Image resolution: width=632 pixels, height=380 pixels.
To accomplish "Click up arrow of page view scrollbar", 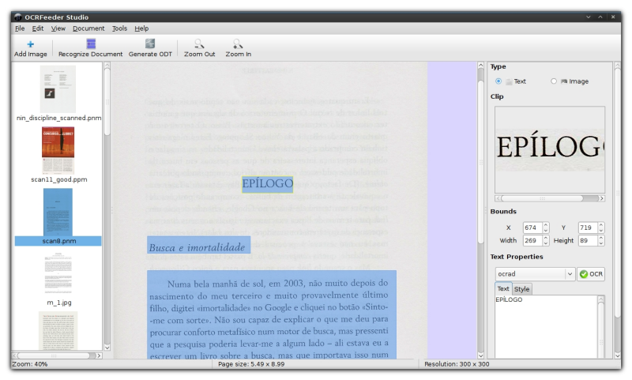I will click(x=480, y=66).
